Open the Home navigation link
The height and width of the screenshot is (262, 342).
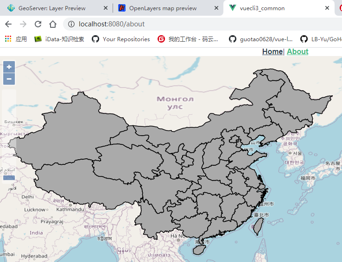pos(272,52)
